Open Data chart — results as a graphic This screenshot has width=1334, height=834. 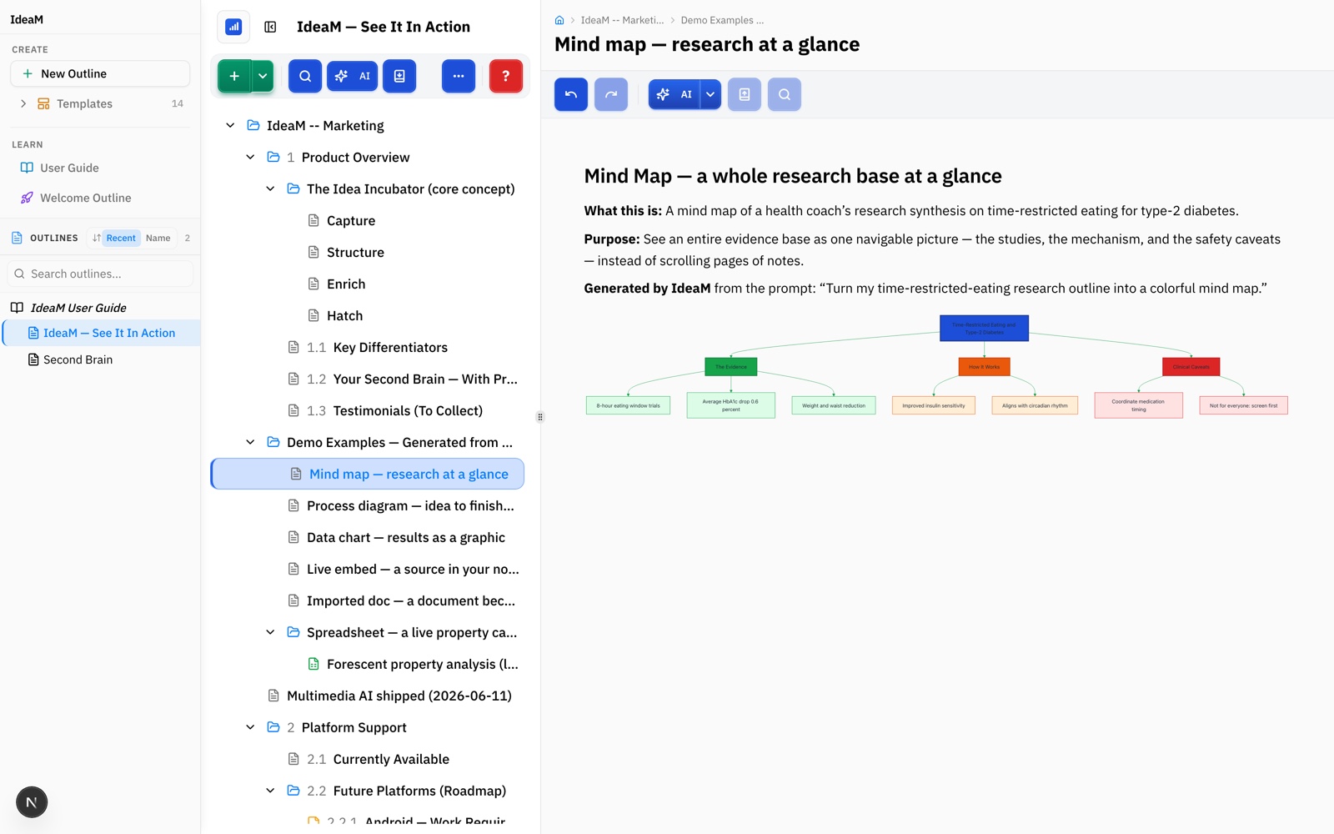click(x=405, y=537)
